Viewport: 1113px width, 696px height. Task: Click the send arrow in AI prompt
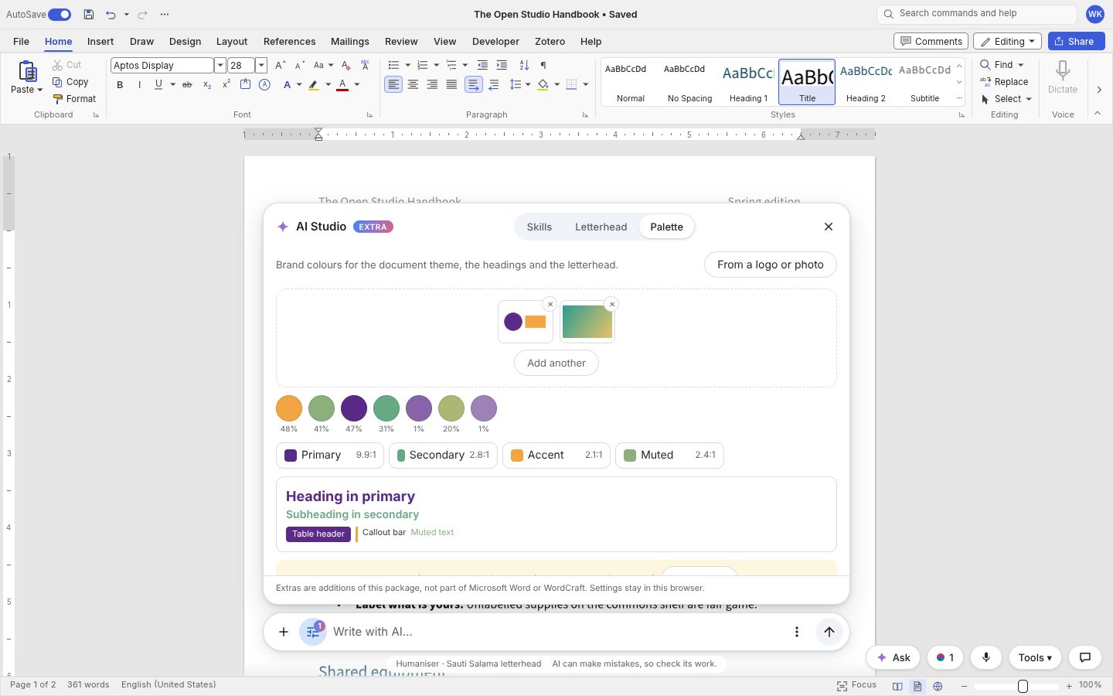[x=829, y=632]
